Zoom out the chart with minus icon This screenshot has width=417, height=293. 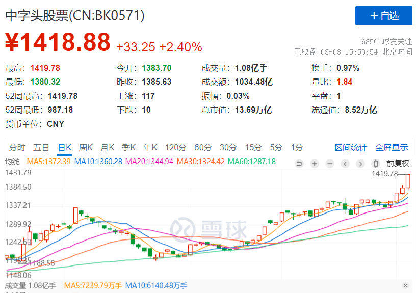pos(330,164)
